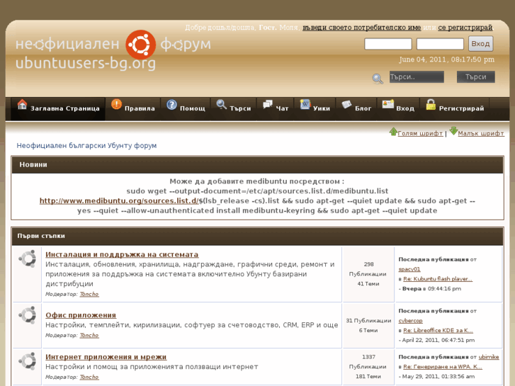This screenshot has width=515, height=386.
Task: Click the magnifier icon in the navigation bar
Action: [x=221, y=104]
